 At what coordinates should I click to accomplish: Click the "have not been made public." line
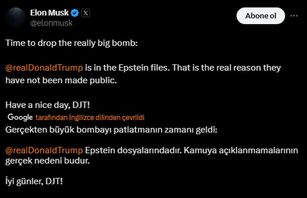[x=61, y=81]
